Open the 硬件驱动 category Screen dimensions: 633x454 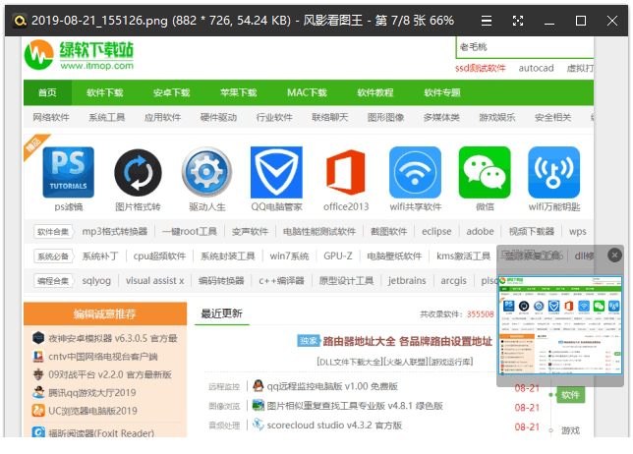click(x=218, y=118)
